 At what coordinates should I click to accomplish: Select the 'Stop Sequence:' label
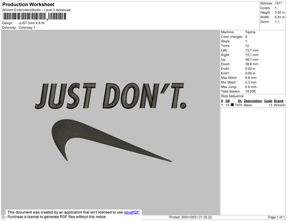pos(232,96)
